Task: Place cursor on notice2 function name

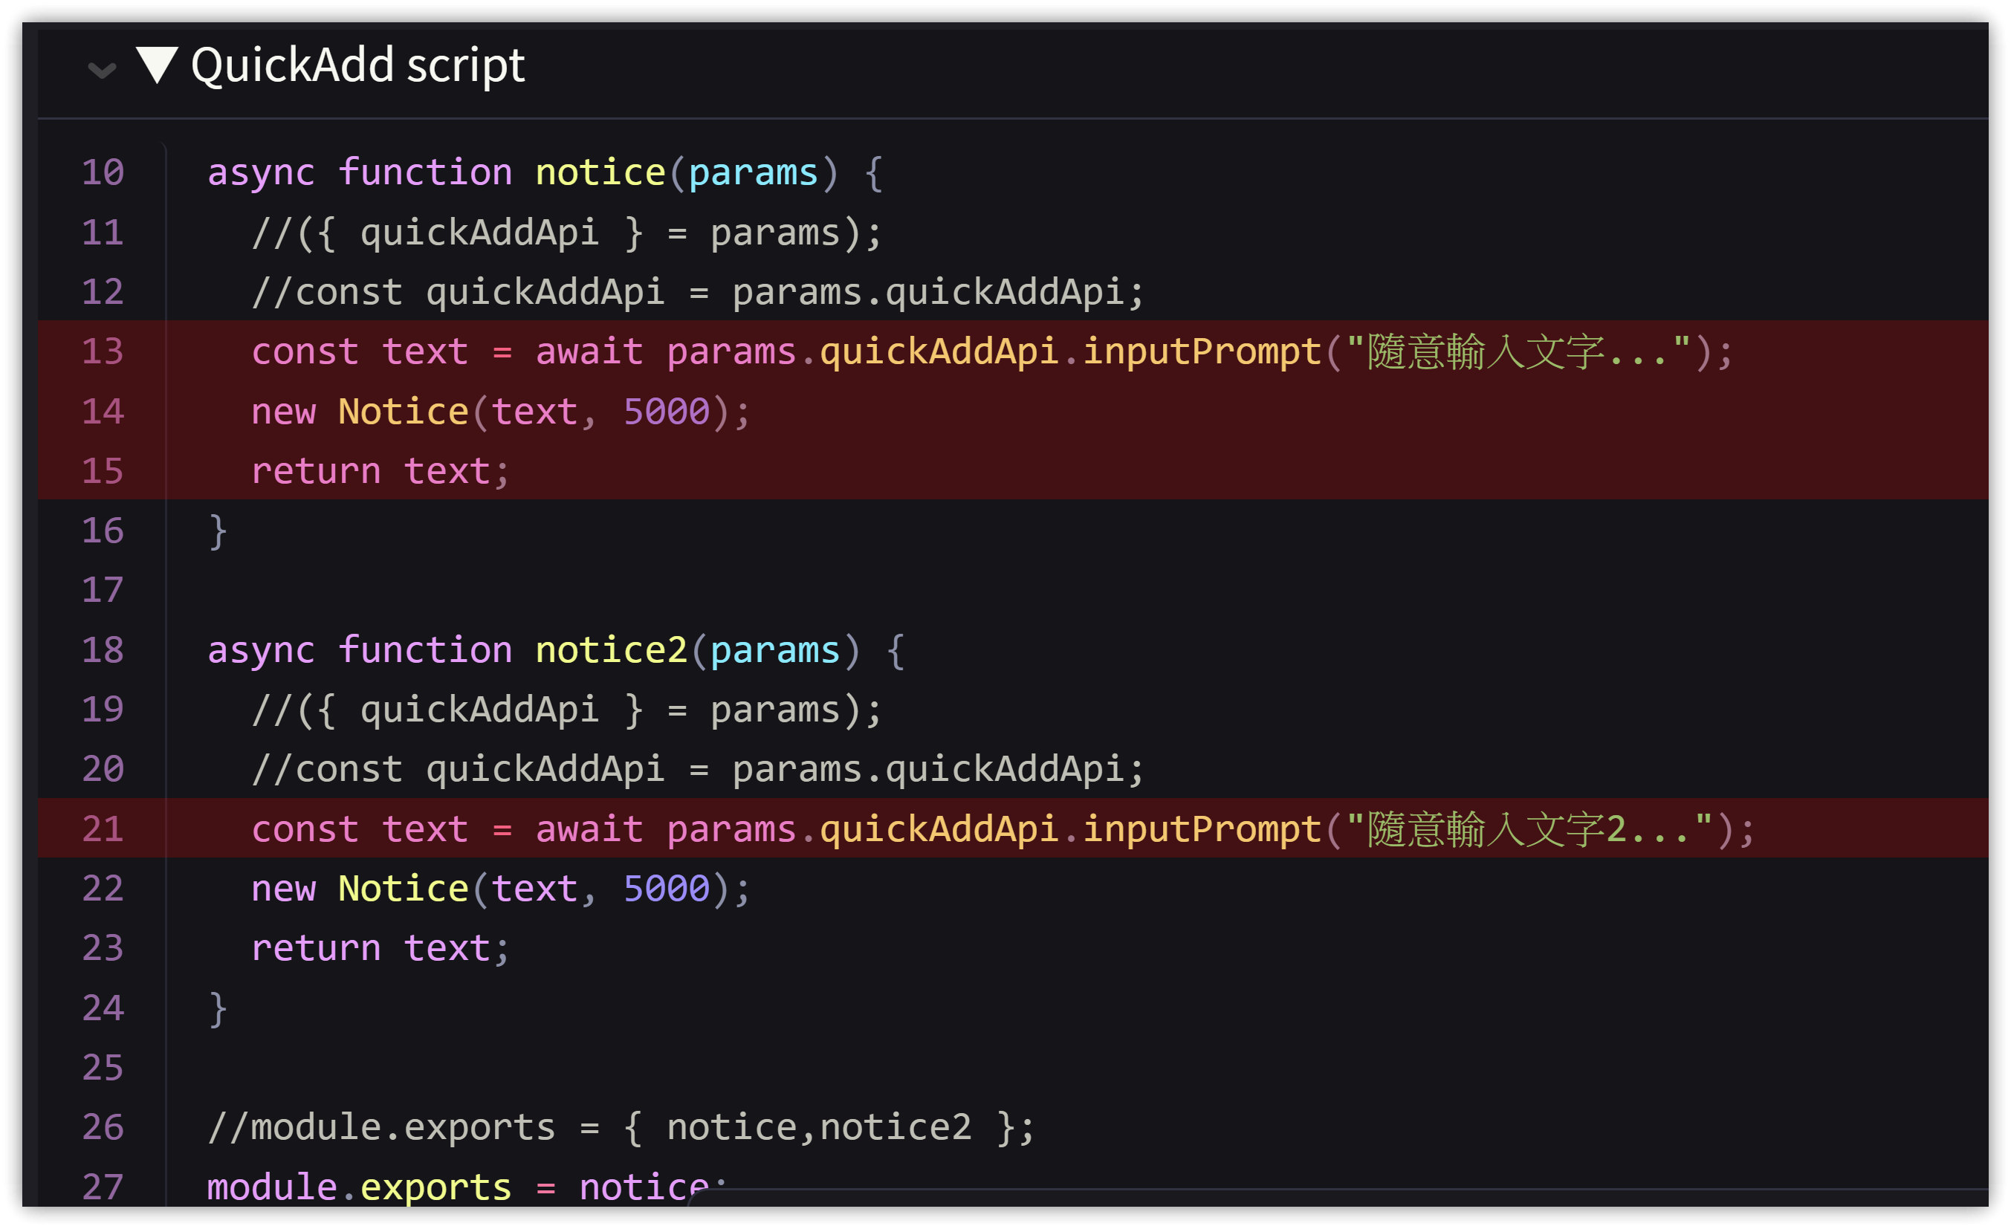Action: (612, 650)
